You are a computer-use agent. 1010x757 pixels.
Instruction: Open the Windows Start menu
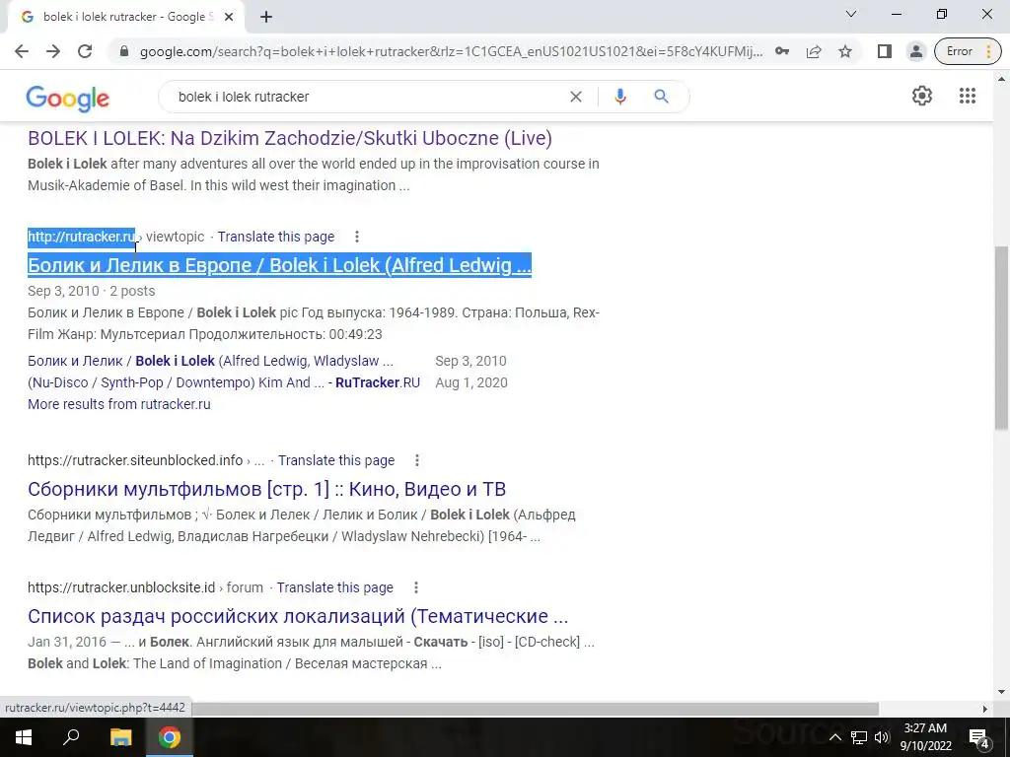24,737
